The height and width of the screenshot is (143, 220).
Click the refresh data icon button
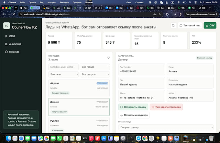pos(173,26)
